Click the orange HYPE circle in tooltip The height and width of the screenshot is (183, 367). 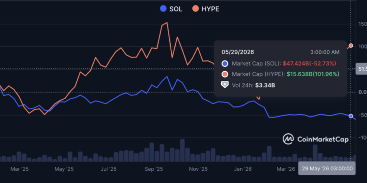tap(225, 74)
